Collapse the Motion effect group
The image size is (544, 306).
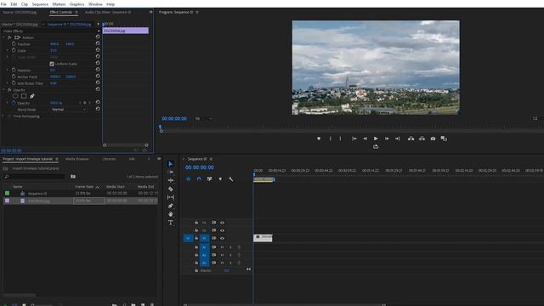3,37
